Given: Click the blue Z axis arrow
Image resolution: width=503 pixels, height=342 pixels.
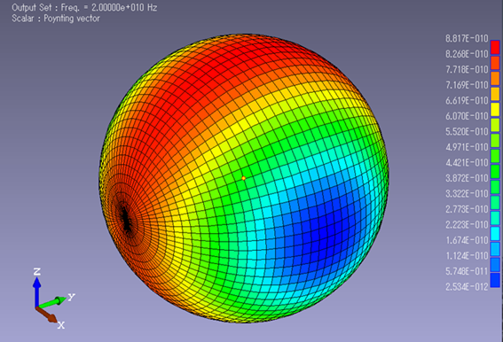Looking at the screenshot, I should coord(37,291).
